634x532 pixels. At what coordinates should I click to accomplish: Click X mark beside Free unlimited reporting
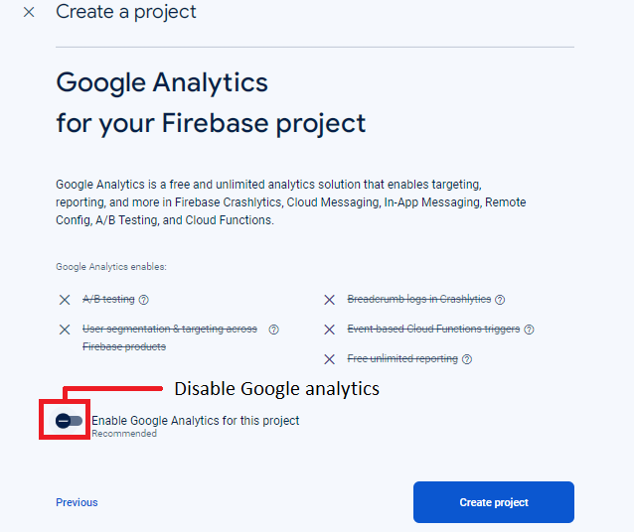coord(330,359)
